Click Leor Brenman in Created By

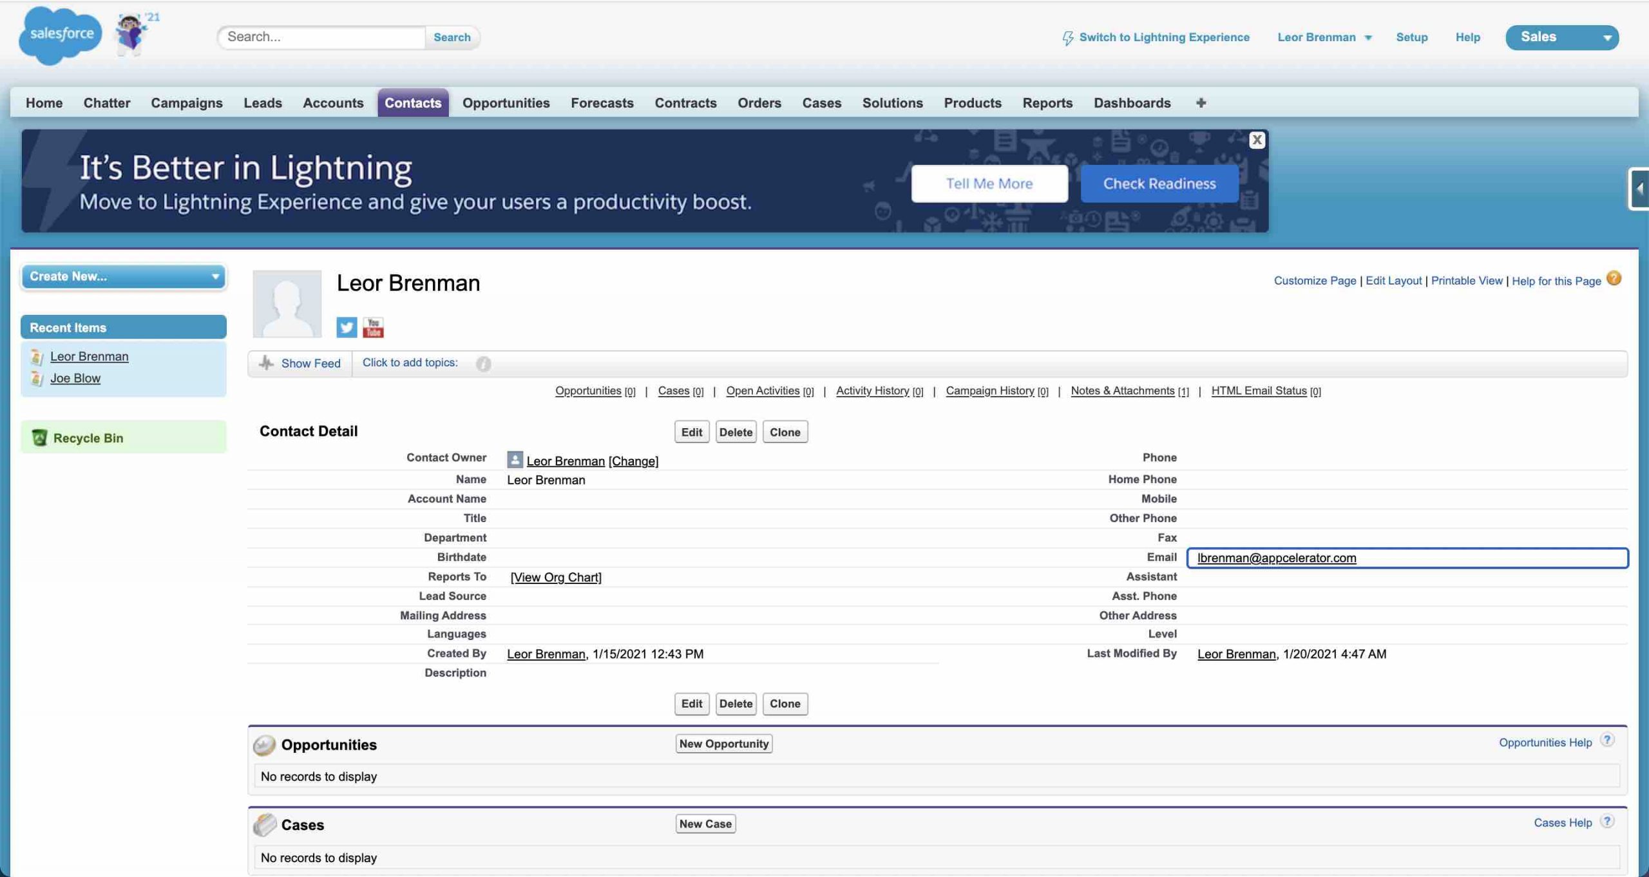coord(546,654)
